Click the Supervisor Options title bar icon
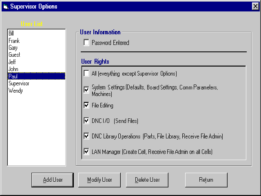Image resolution: width=261 pixels, height=196 pixels. tap(6, 7)
